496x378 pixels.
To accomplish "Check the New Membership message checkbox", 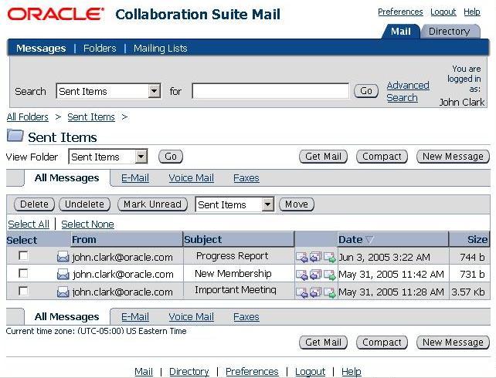I will click(23, 273).
